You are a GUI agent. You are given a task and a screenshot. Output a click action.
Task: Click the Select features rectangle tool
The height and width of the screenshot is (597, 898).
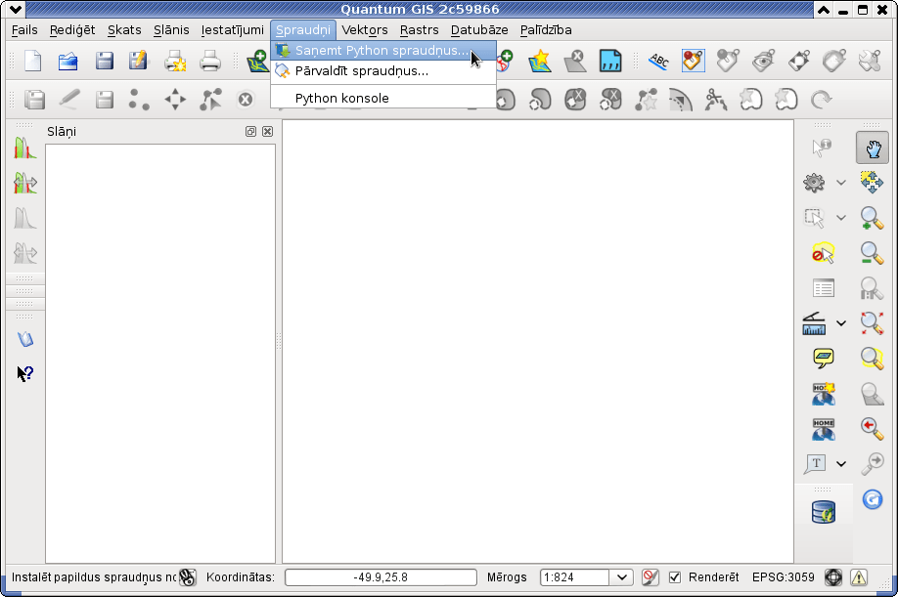click(814, 218)
